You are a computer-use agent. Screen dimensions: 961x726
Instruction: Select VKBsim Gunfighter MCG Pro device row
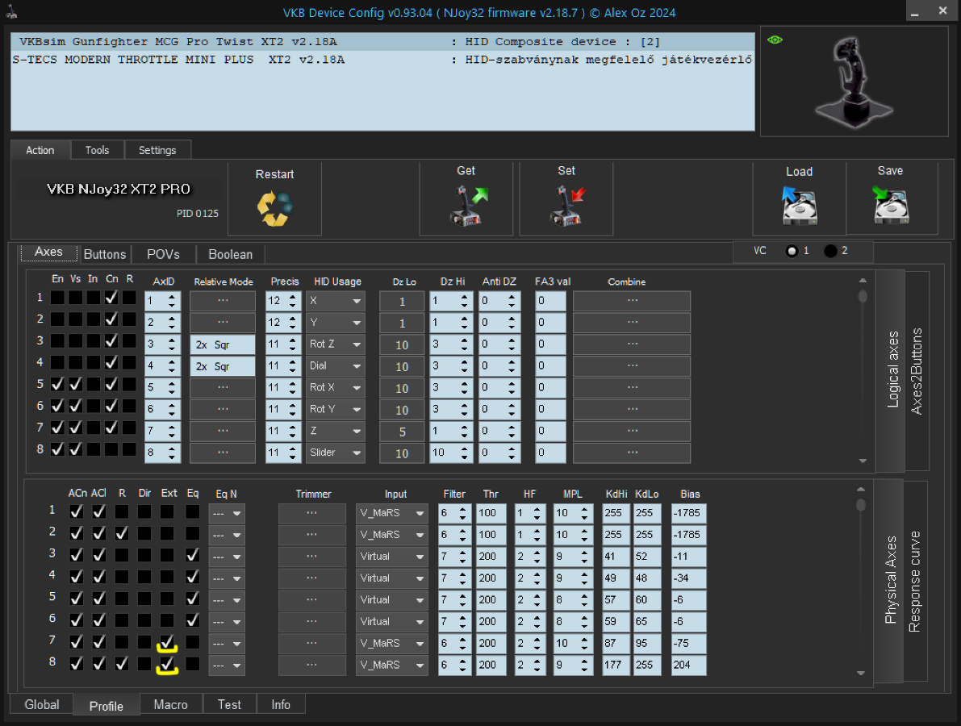click(382, 42)
